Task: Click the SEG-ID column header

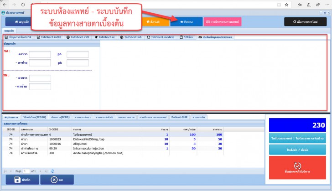Action: point(11,129)
